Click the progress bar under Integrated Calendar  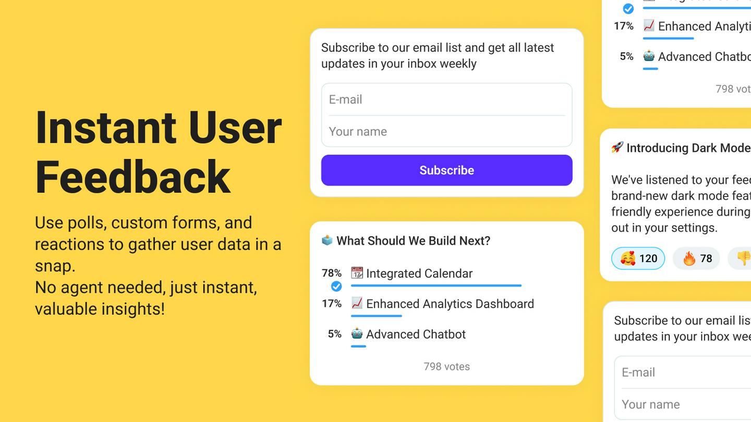[x=437, y=286]
